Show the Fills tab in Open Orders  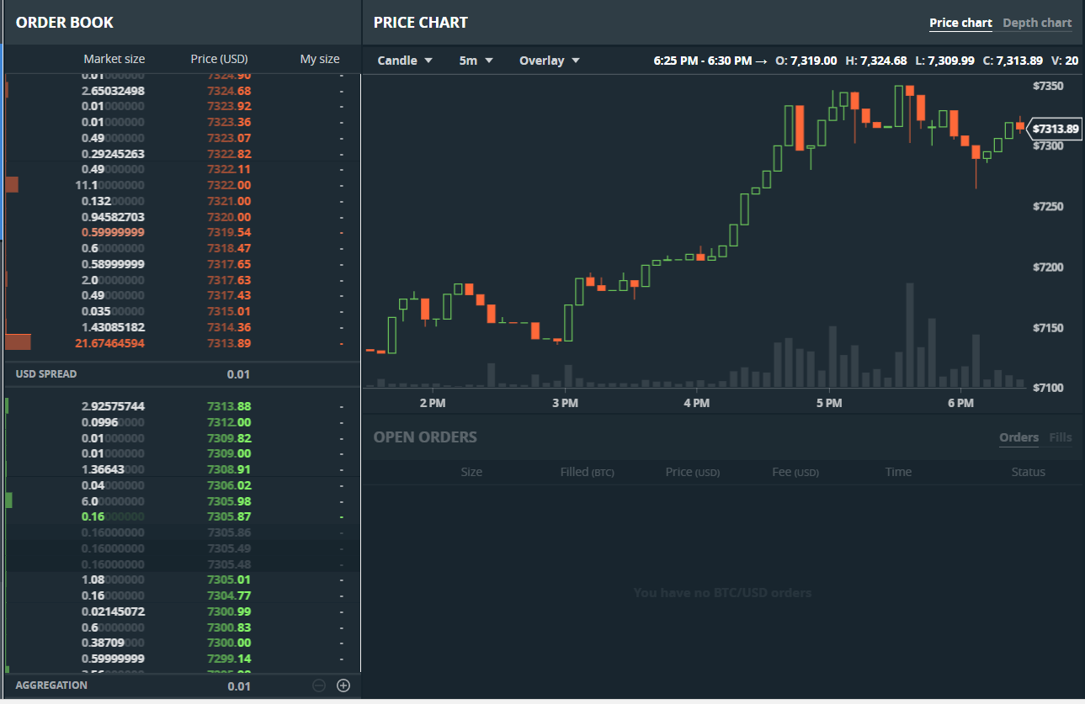click(1060, 437)
